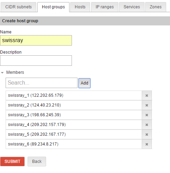Select the Services tab
The width and height of the screenshot is (170, 173).
[132, 7]
